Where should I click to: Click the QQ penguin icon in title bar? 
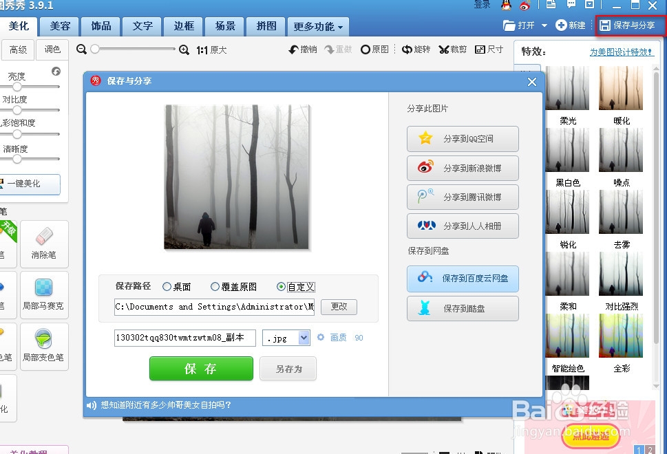coord(506,5)
